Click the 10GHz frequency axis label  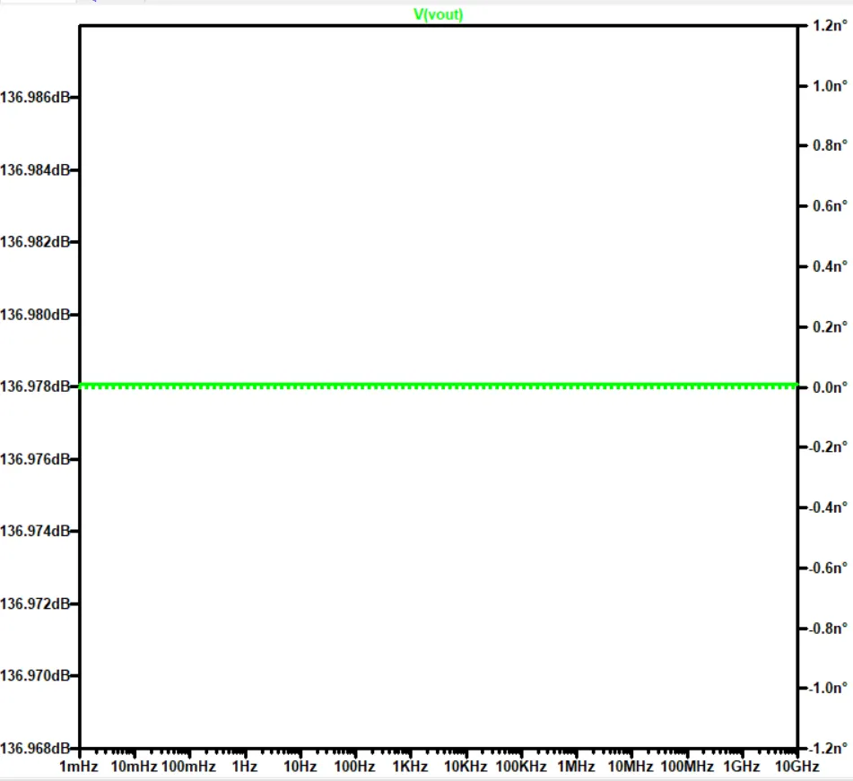click(797, 767)
